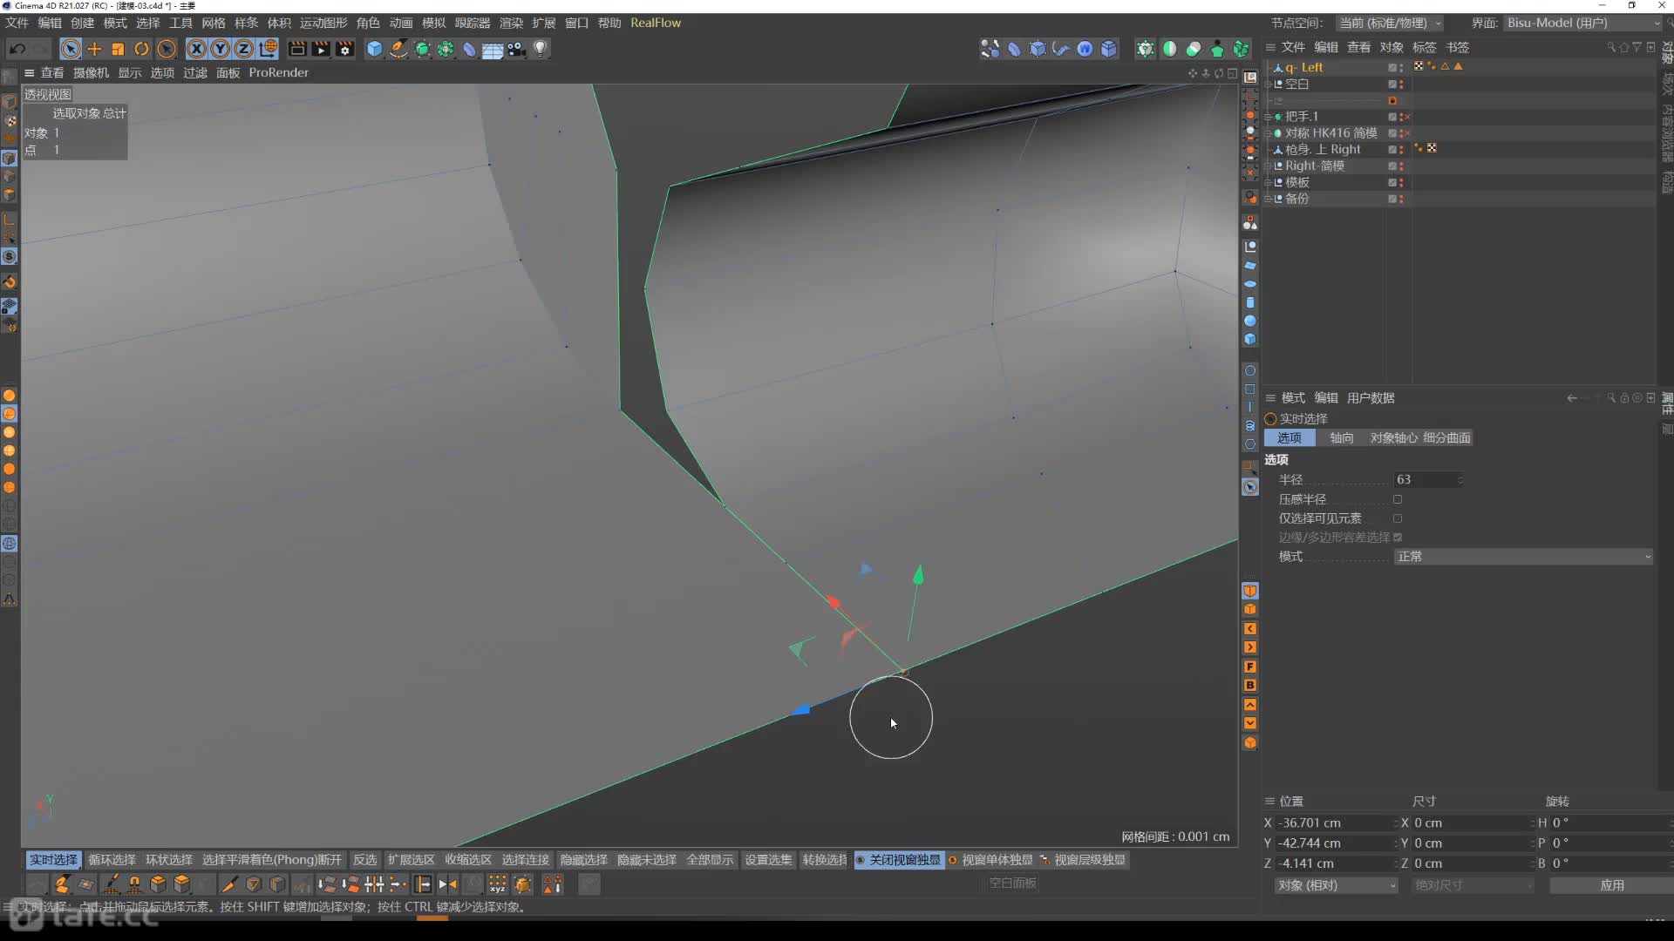Click the xyz set point value icon
The height and width of the screenshot is (941, 1674).
pos(497,884)
